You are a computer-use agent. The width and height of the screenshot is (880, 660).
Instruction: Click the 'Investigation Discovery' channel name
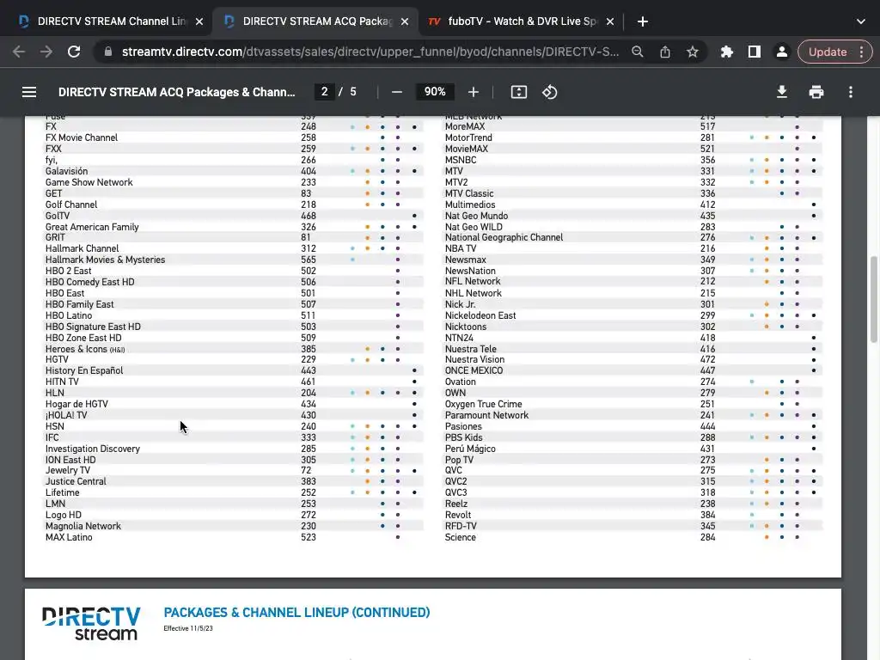coord(93,449)
